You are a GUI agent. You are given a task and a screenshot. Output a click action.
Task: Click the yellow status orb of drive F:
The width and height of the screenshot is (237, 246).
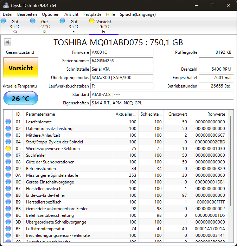92,21
